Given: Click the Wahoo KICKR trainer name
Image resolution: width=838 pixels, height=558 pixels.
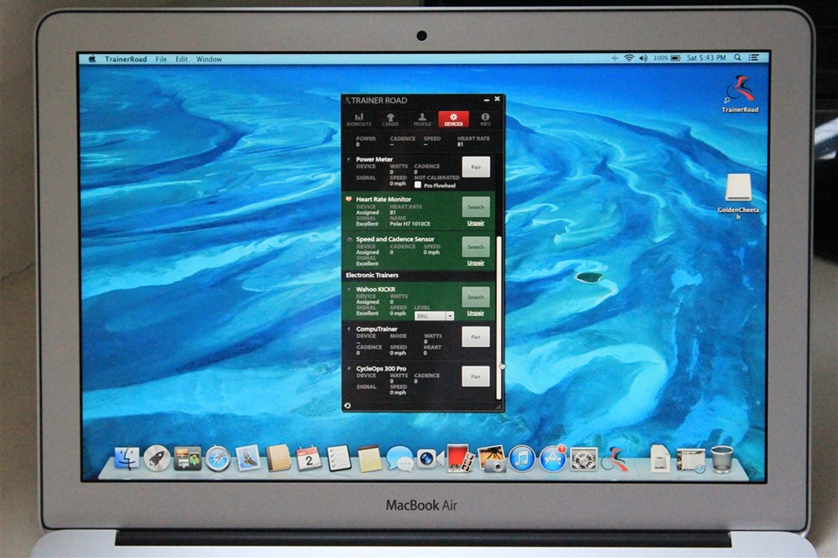Looking at the screenshot, I should [376, 289].
